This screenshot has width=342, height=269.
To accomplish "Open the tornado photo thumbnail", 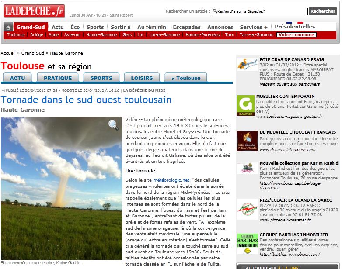I will point(61,188).
